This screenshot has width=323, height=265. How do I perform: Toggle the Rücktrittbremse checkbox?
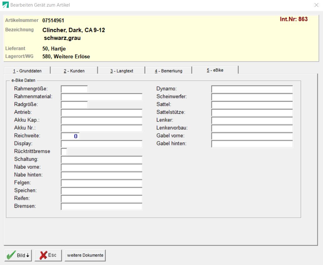(64, 151)
